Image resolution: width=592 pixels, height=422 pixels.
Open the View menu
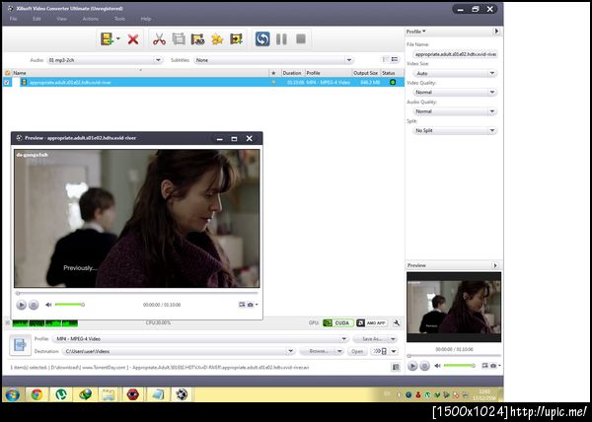click(61, 19)
